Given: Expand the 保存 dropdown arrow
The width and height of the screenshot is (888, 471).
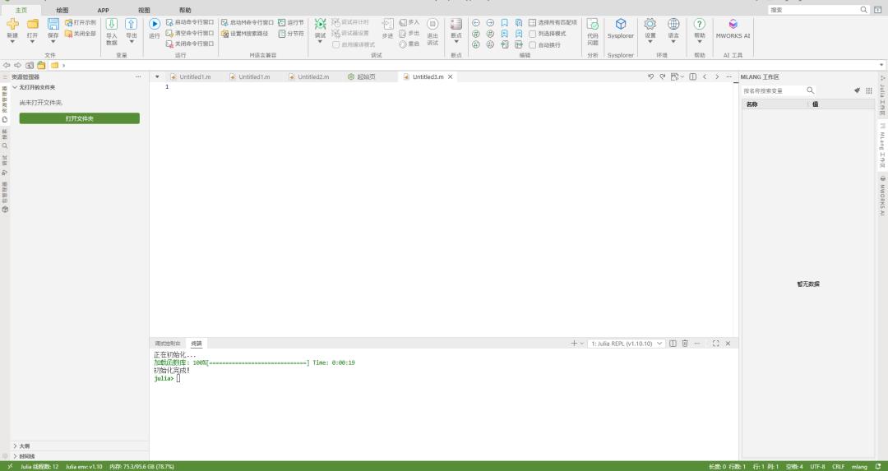Looking at the screenshot, I should click(53, 42).
